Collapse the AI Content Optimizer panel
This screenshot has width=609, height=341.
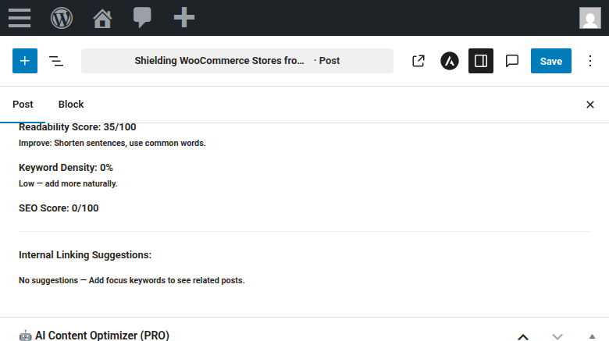pos(591,336)
